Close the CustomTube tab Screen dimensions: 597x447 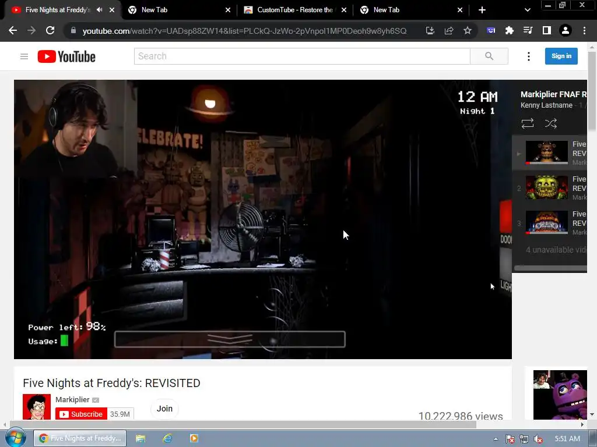pyautogui.click(x=344, y=10)
